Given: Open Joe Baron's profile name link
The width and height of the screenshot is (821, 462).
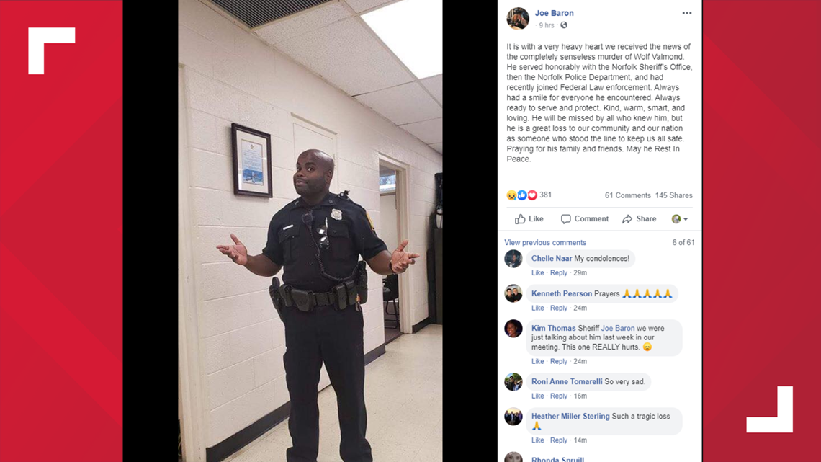Looking at the screenshot, I should 554,13.
